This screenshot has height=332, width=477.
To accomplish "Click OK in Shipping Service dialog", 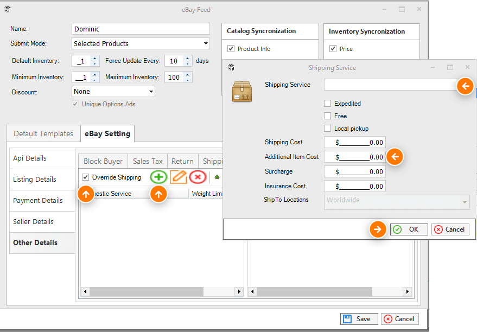I will pos(409,229).
